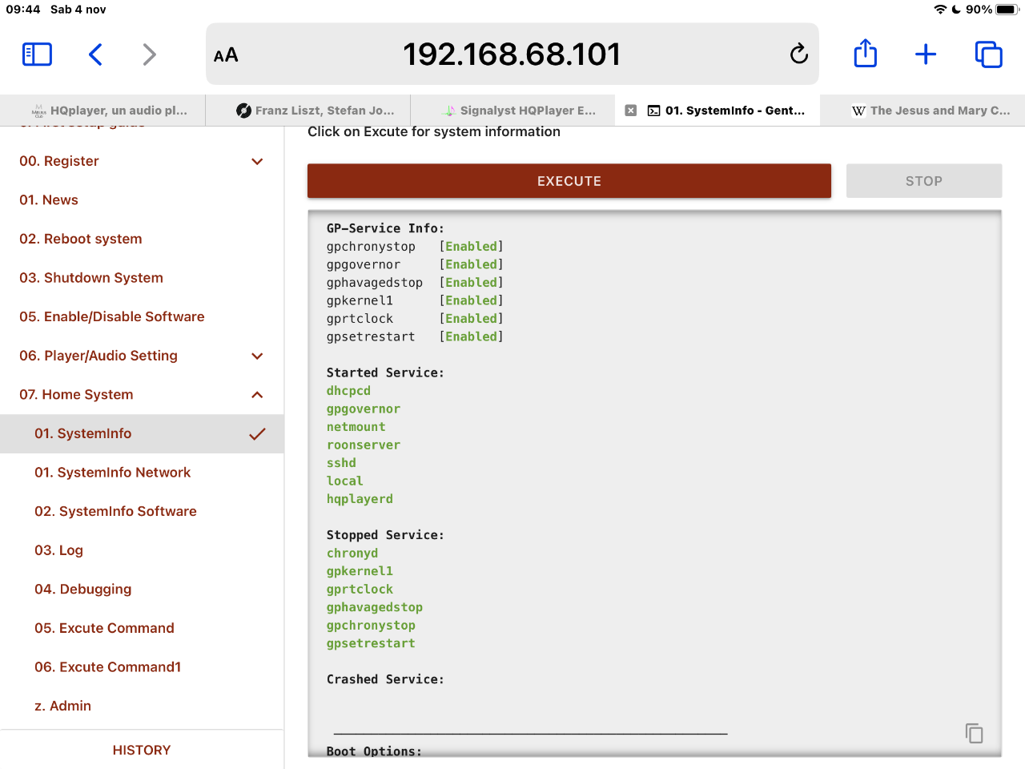This screenshot has height=769, width=1025.
Task: Show the tab overview icon
Action: pos(988,54)
